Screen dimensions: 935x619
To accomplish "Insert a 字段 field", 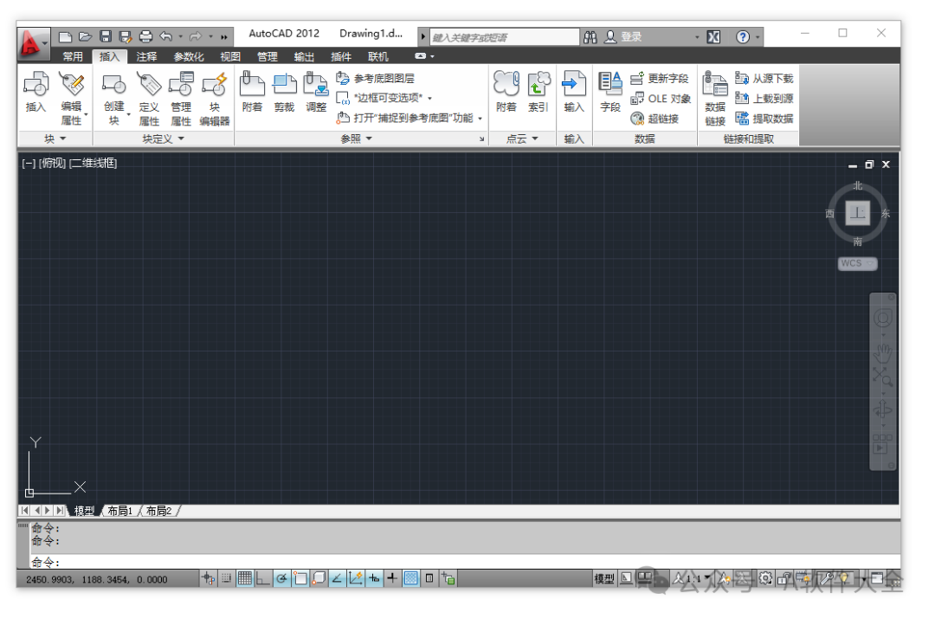I will [x=610, y=92].
